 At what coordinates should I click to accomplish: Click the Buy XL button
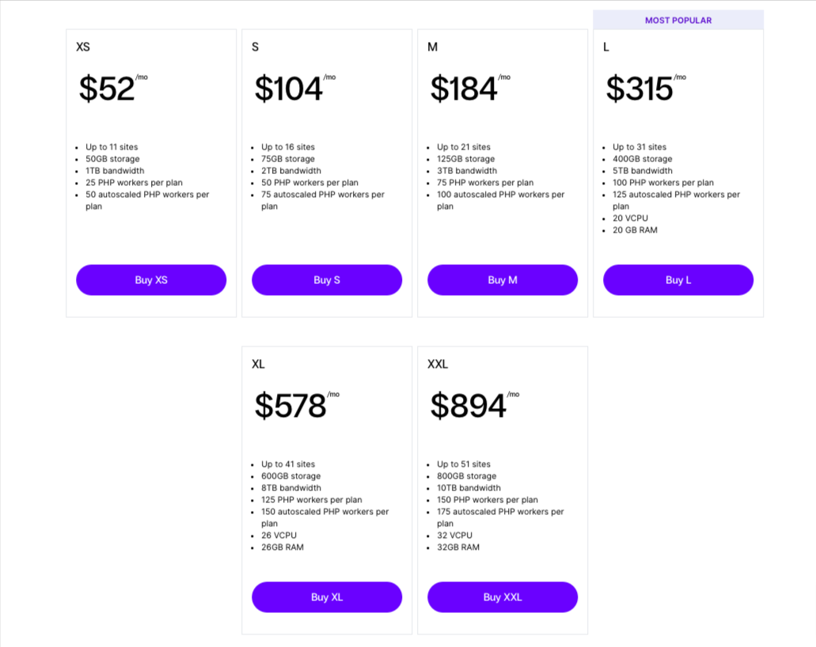326,597
